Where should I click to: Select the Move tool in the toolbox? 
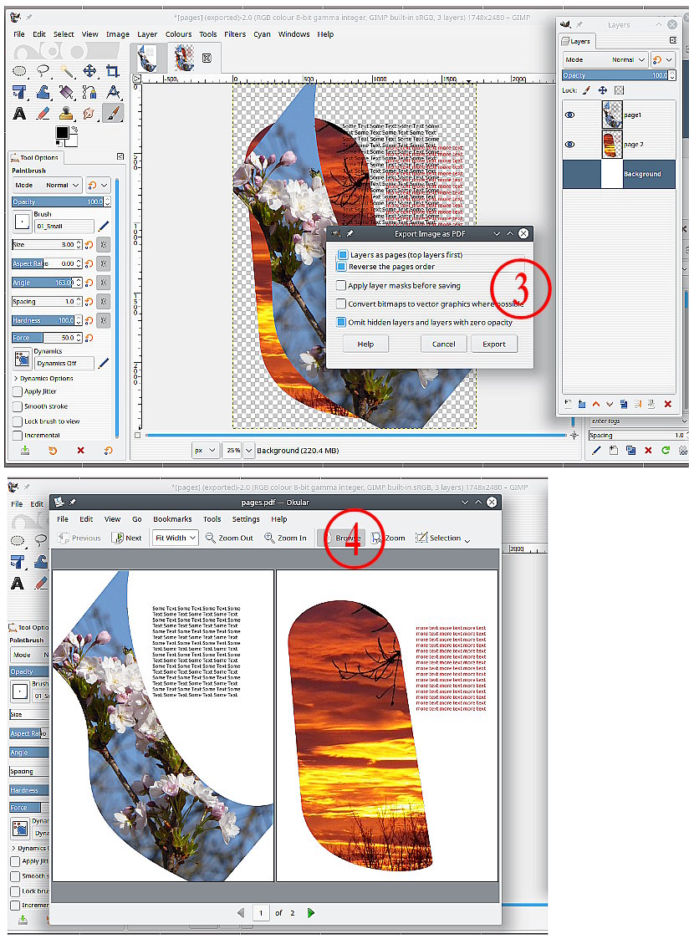[89, 71]
